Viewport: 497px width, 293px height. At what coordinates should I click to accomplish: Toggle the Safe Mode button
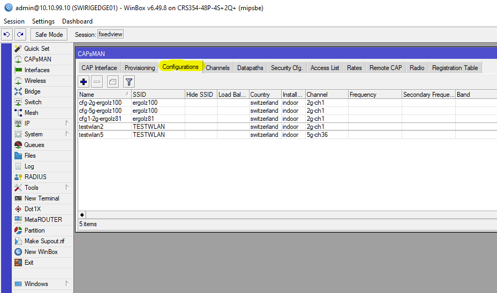[49, 35]
